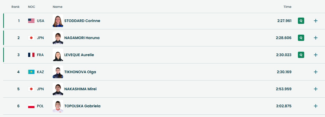Open Gabriela Topolska's athlete photo
Screen dimensions: 325x117
(x=58, y=106)
